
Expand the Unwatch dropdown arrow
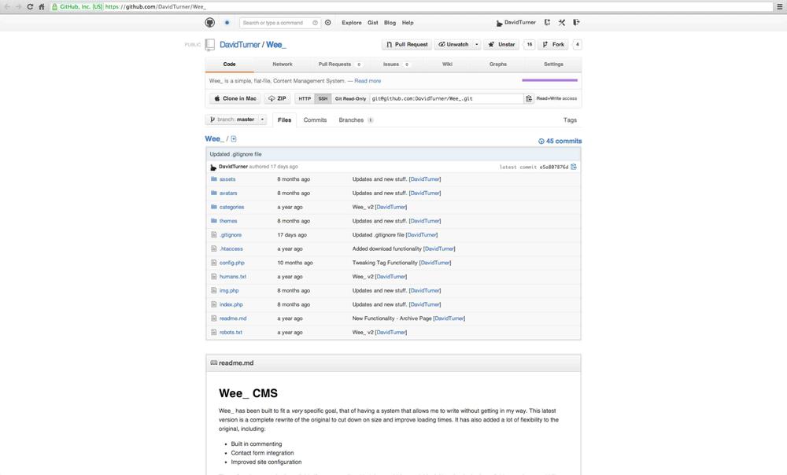[x=477, y=45]
